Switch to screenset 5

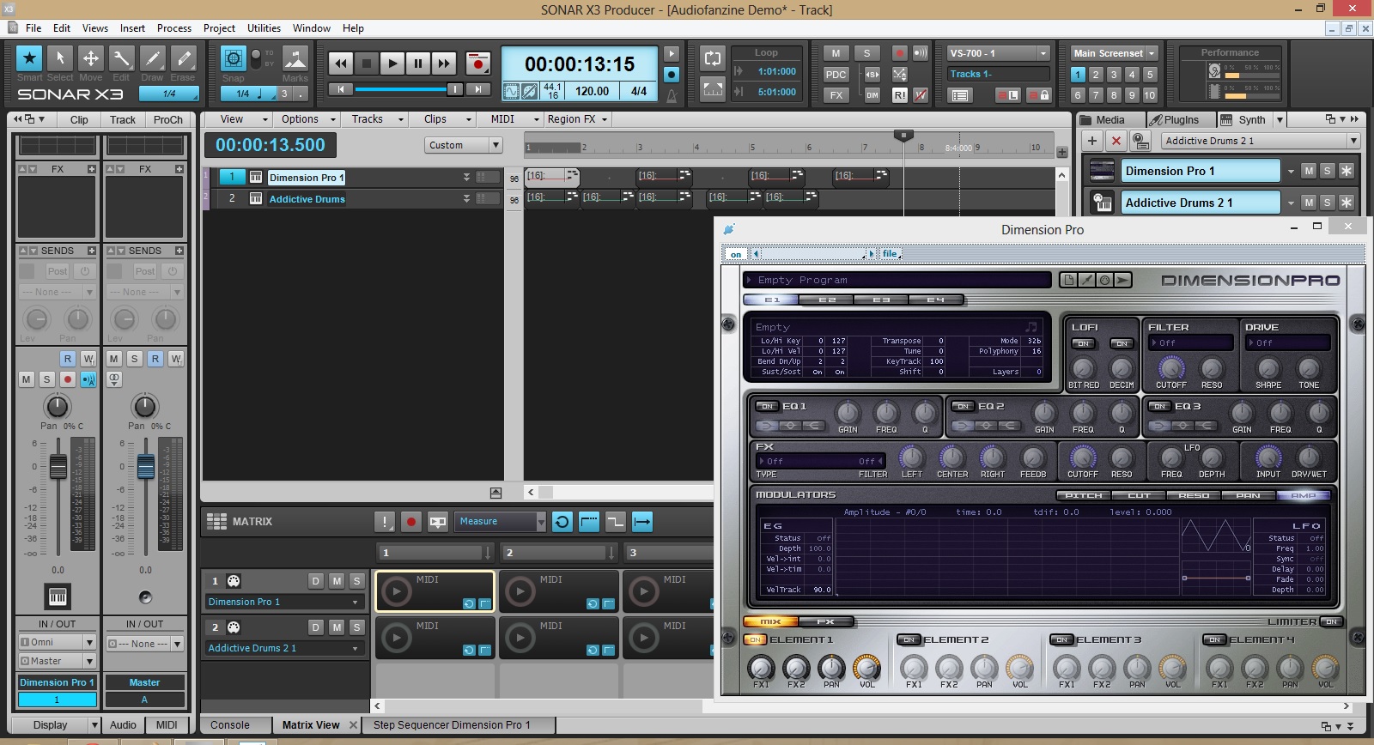click(1150, 75)
